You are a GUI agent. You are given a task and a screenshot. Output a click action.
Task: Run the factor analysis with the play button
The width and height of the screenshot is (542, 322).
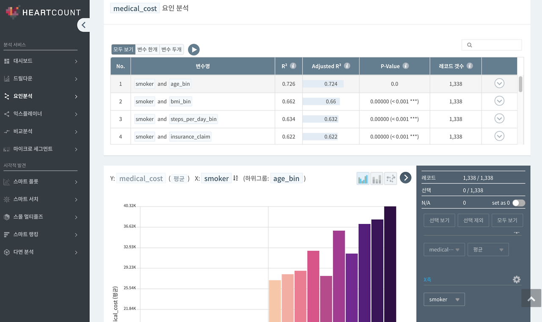point(194,50)
